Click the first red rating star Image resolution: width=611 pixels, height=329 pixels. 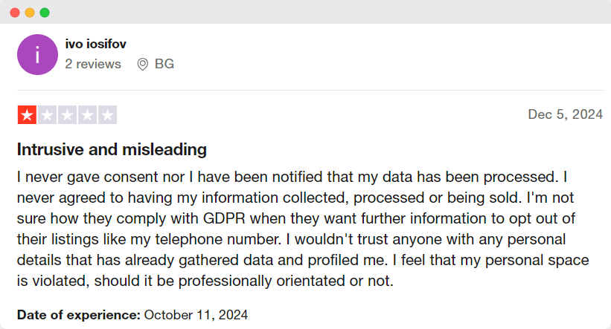click(x=27, y=115)
